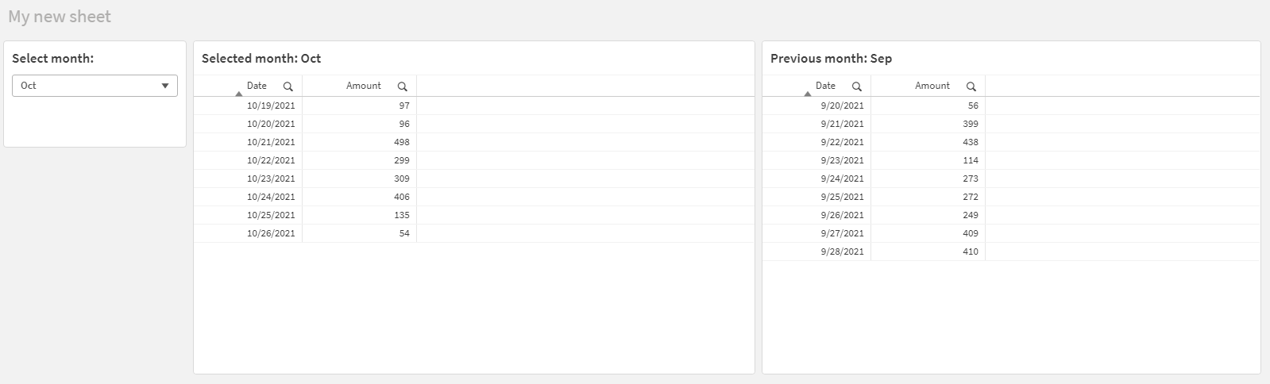
Task: Click sort arrow in Previous month Date header
Action: tap(807, 94)
